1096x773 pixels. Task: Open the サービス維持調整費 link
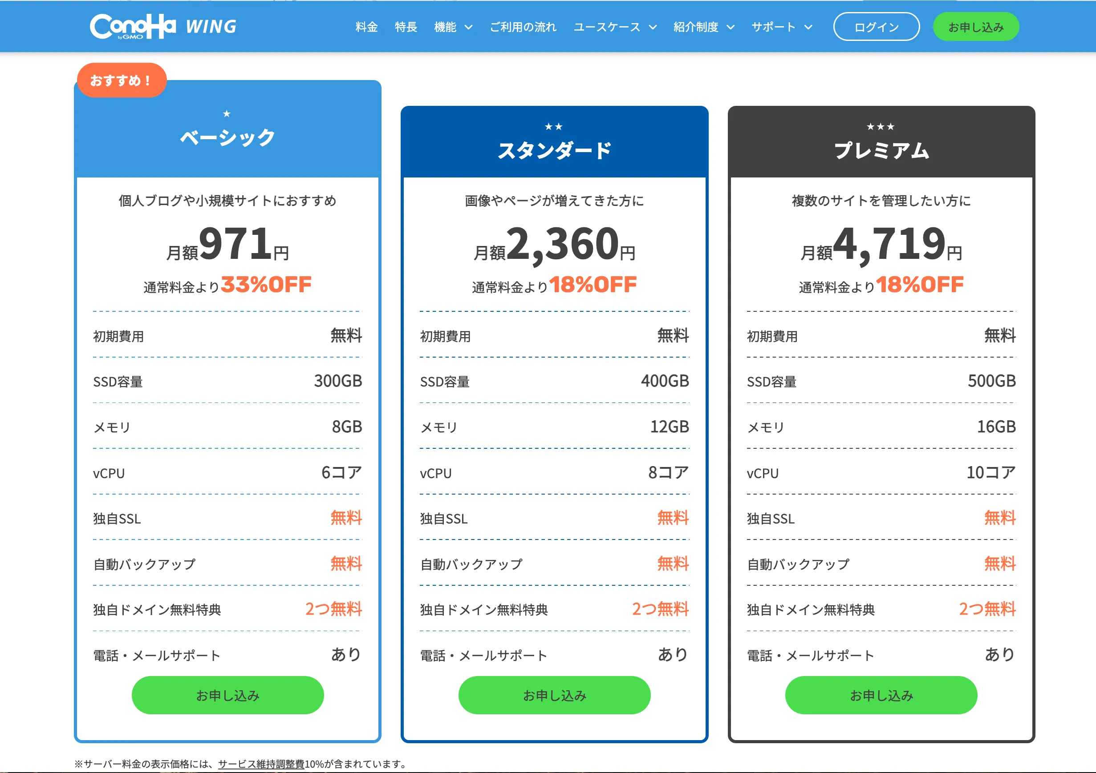[261, 764]
